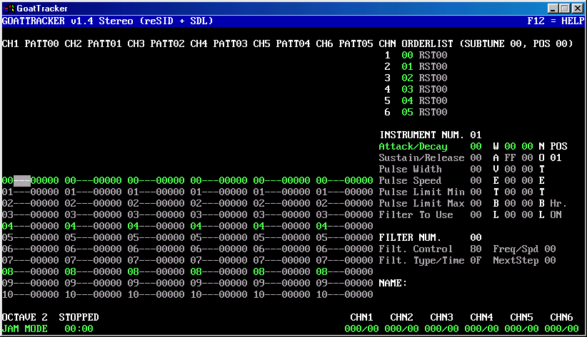Viewport: 587px width, 337px height.
Task: Click the STOPPED playback status
Action: tap(79, 317)
